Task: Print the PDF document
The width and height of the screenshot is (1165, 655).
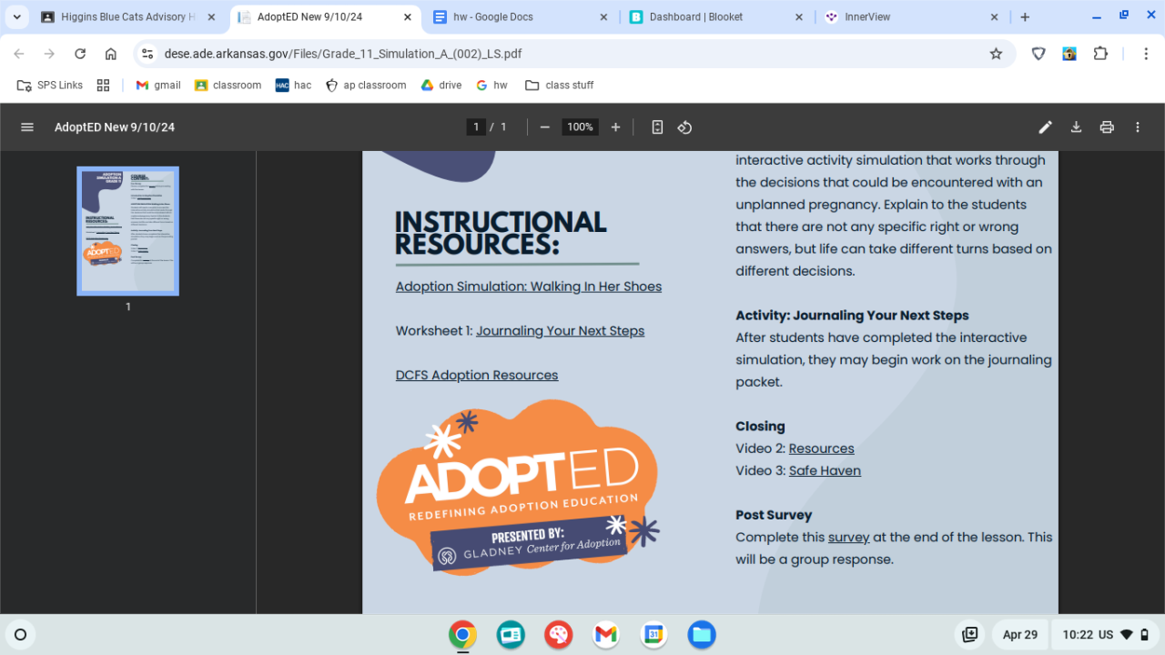Action: click(x=1107, y=127)
